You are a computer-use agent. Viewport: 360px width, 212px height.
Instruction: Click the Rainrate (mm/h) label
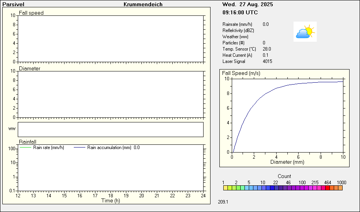click(237, 24)
